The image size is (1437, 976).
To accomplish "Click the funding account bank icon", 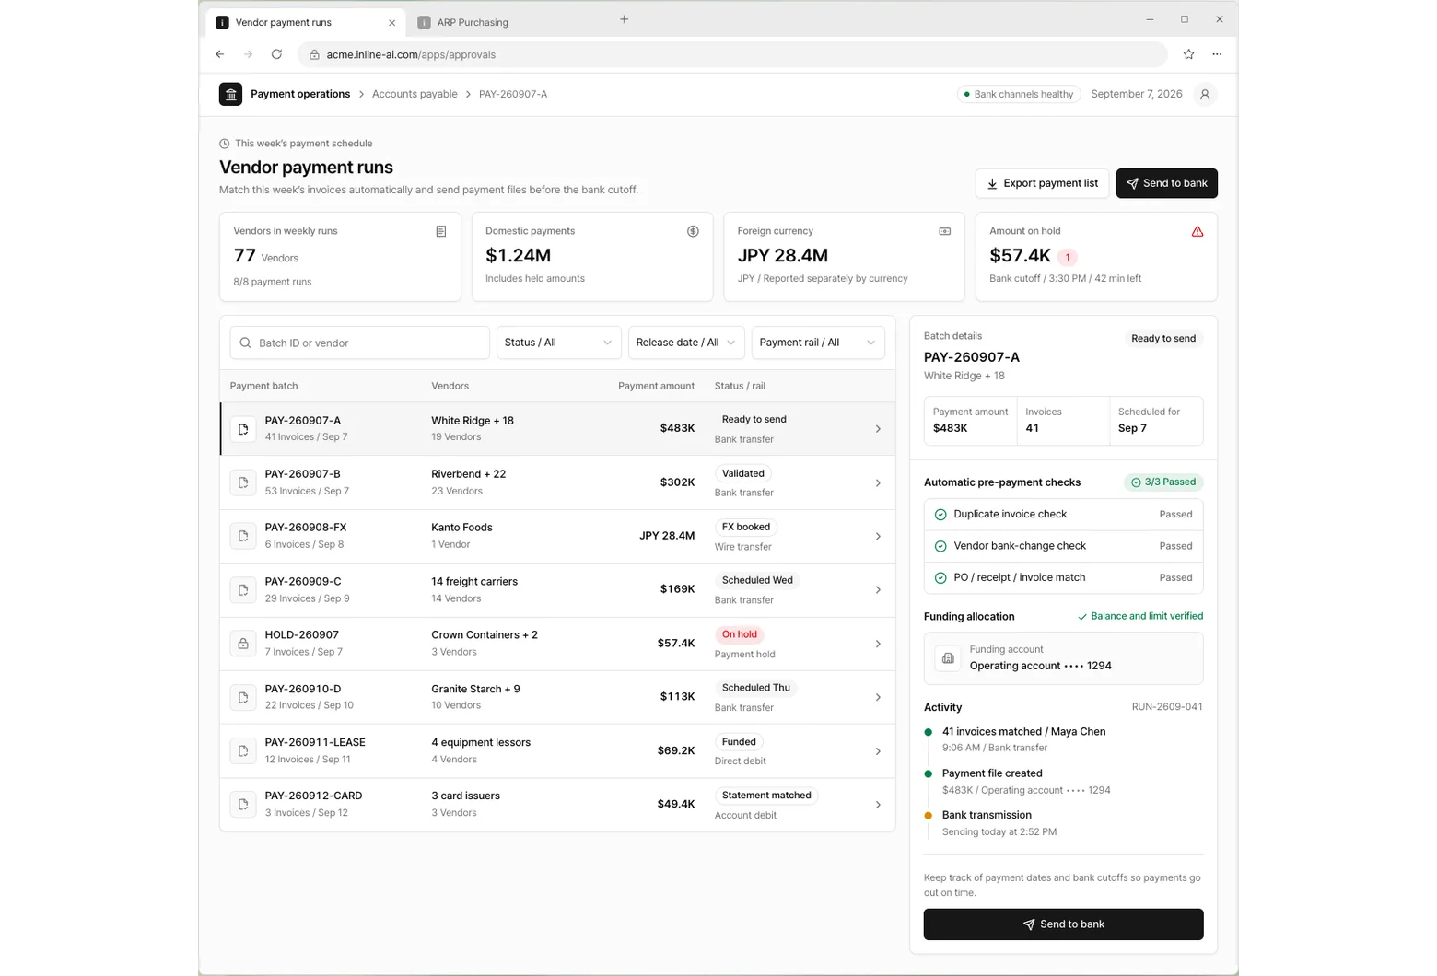I will click(x=948, y=658).
